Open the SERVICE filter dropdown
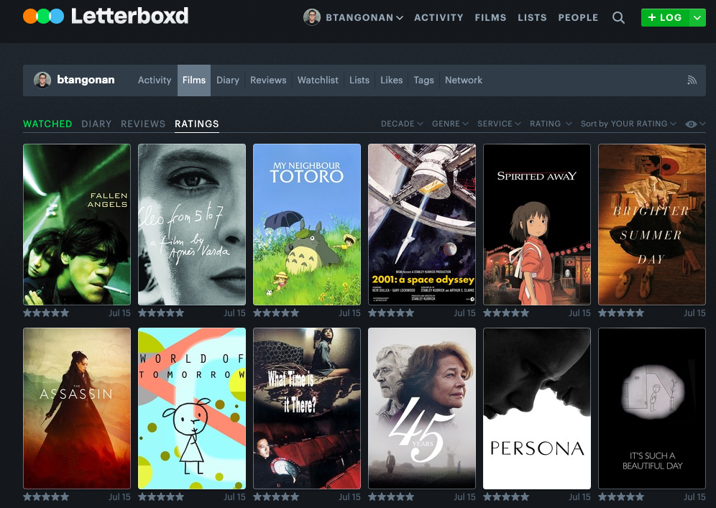 (x=499, y=124)
